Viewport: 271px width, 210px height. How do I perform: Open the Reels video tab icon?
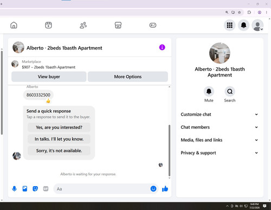[x=48, y=25]
